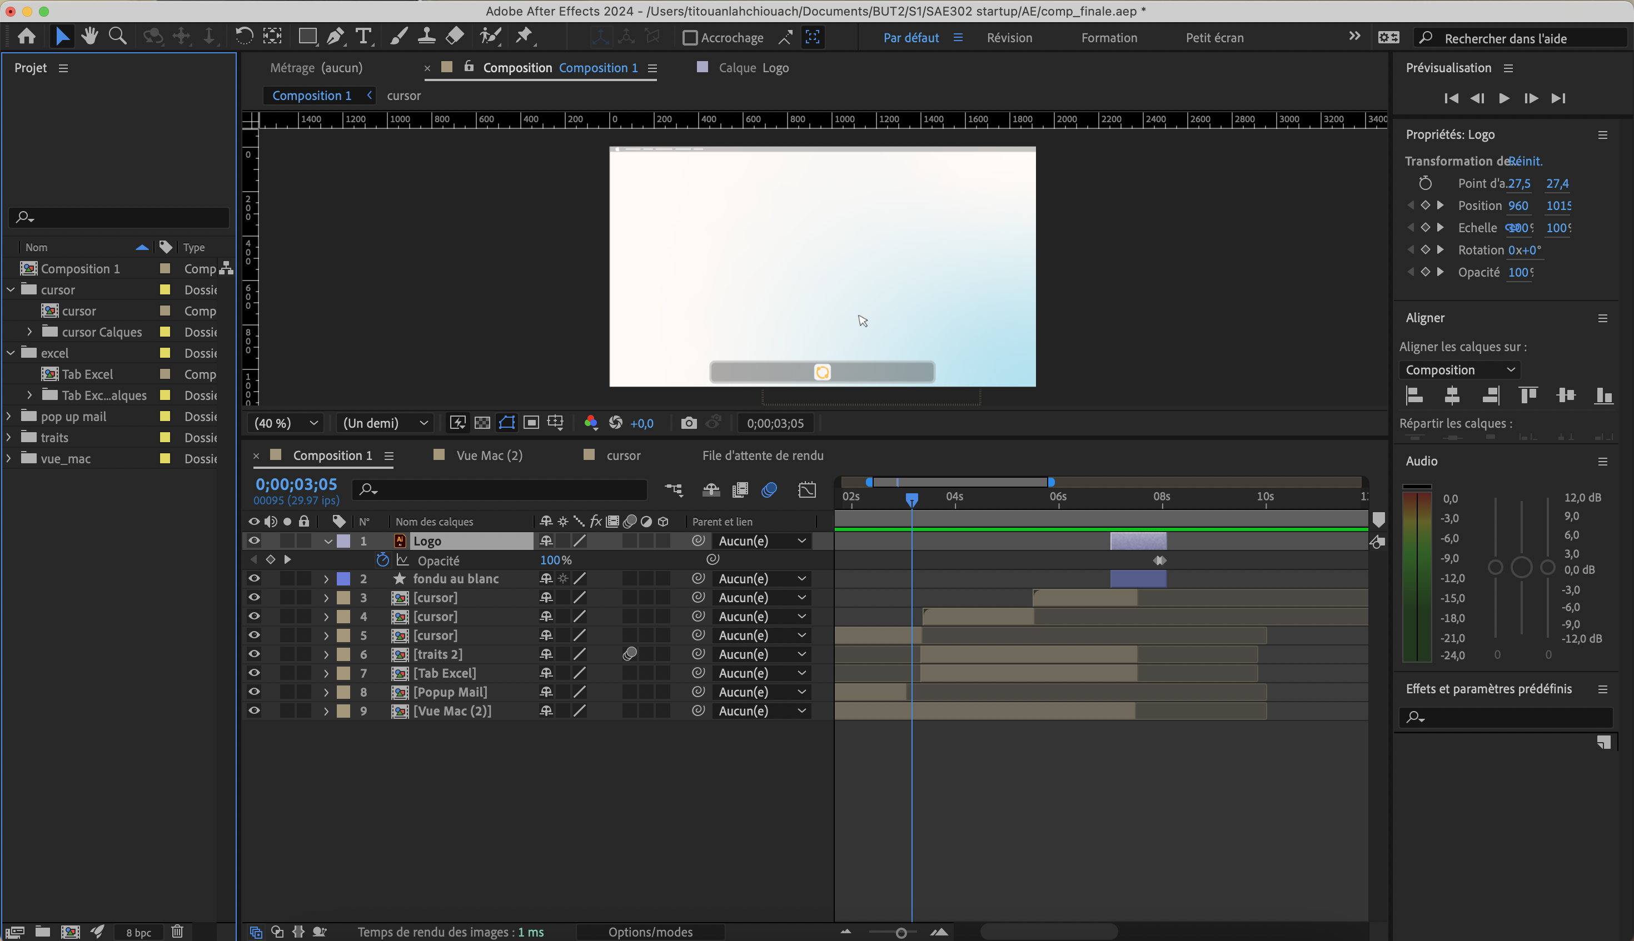The image size is (1634, 941).
Task: Open the Révision workspace
Action: point(1009,37)
